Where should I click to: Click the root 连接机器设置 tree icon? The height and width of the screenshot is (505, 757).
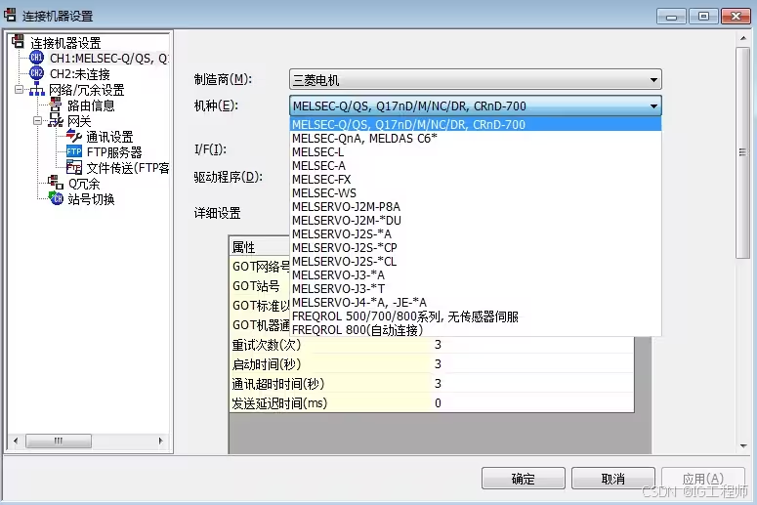(x=18, y=42)
